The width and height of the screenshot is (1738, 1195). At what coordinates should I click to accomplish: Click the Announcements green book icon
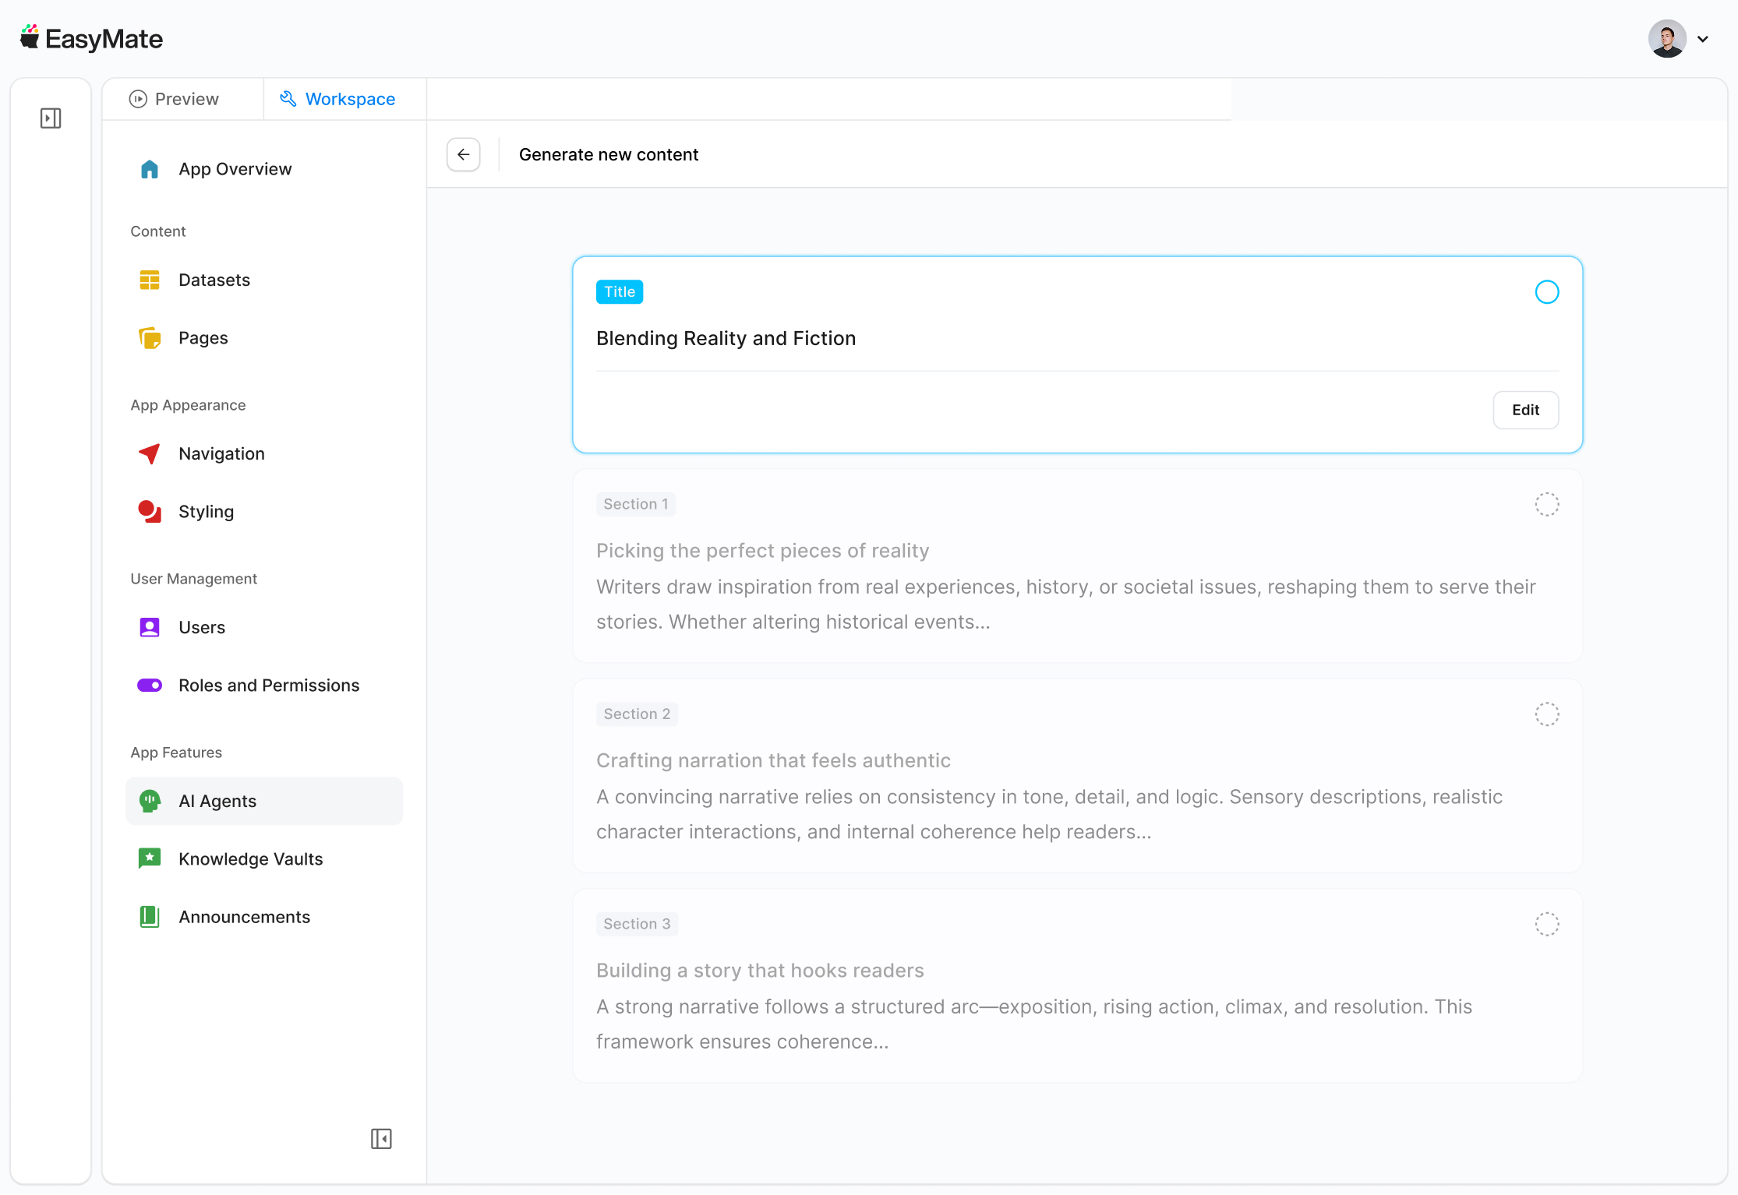coord(150,917)
